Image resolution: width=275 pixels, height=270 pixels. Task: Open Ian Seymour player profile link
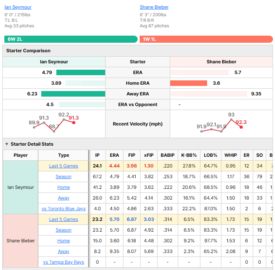(x=18, y=7)
